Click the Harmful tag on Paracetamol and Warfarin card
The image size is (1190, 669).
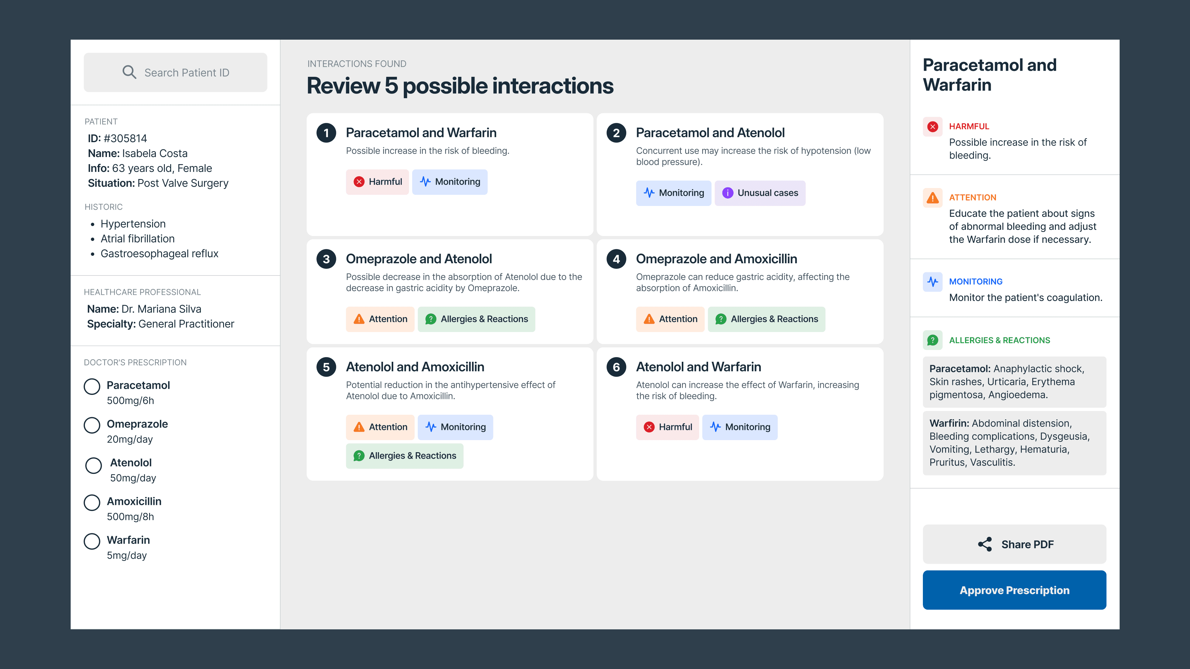point(377,182)
